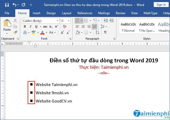Open Font dialog launcher

[70, 39]
